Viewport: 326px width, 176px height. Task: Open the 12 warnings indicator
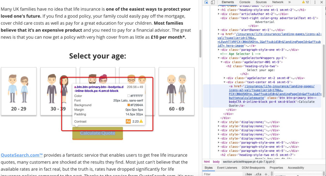click(x=305, y=2)
